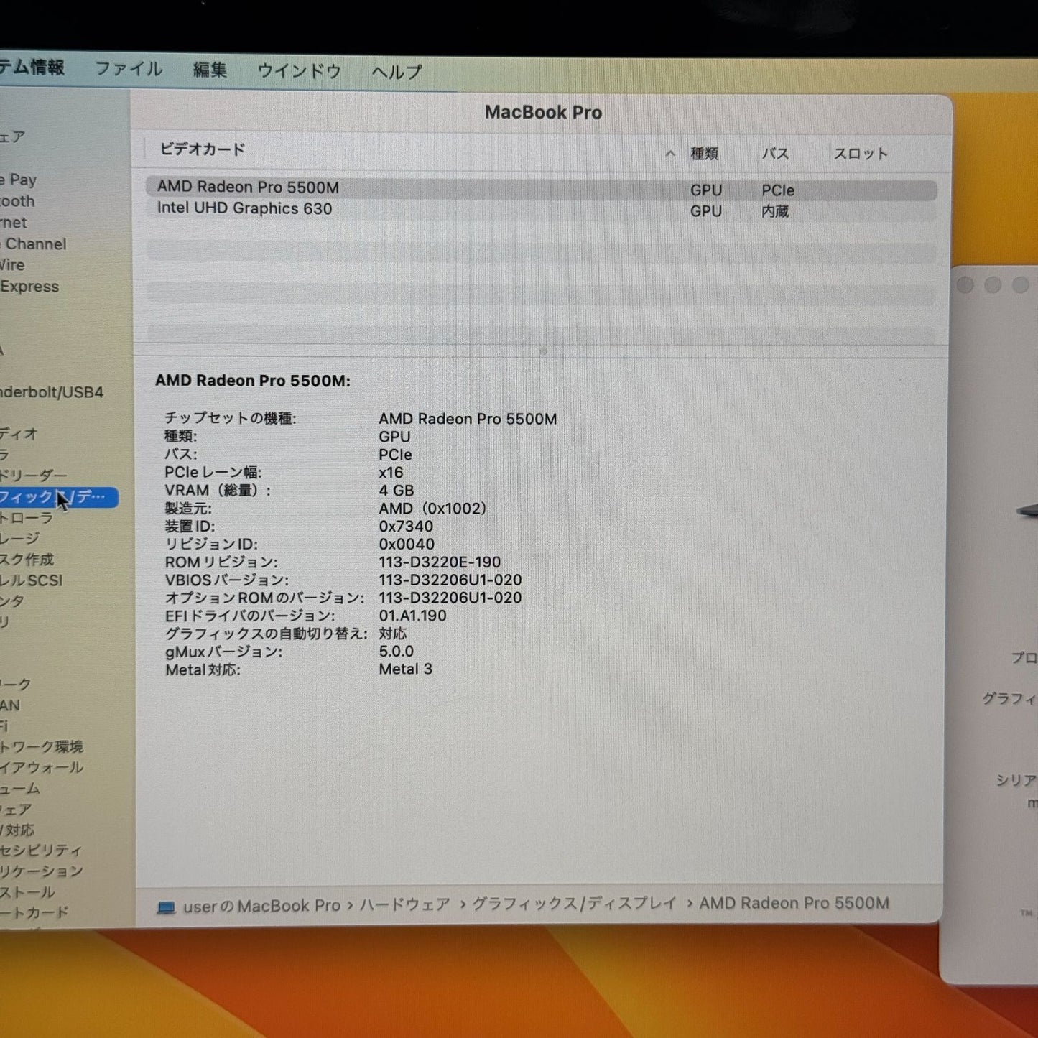This screenshot has width=1038, height=1038.
Task: Select the FireWire sidebar item
Action: (12, 265)
